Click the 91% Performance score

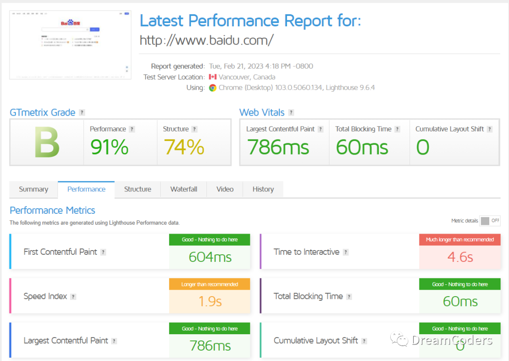point(109,147)
